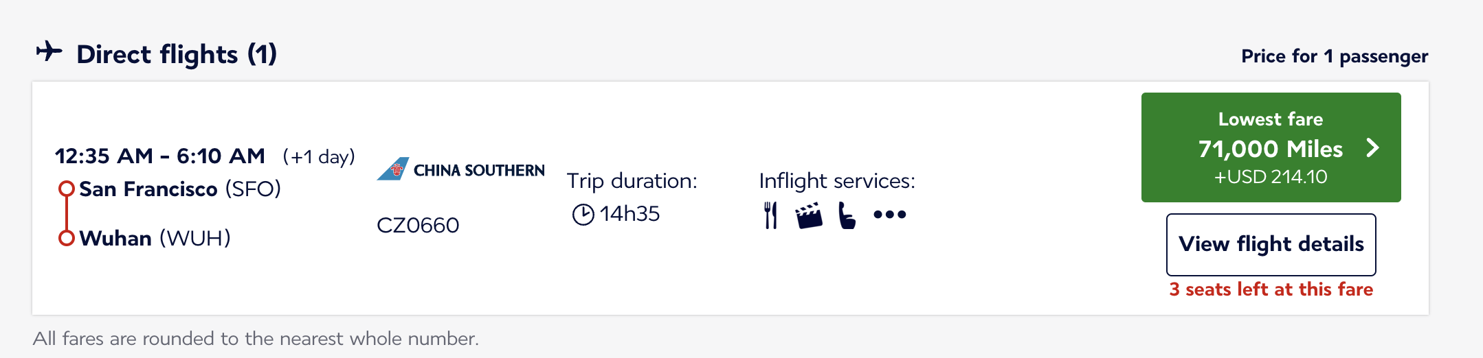
Task: Click the red Wuhan destination route marker
Action: coord(66,238)
